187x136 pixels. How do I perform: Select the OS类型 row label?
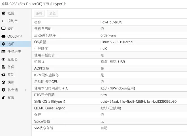coord(40,42)
